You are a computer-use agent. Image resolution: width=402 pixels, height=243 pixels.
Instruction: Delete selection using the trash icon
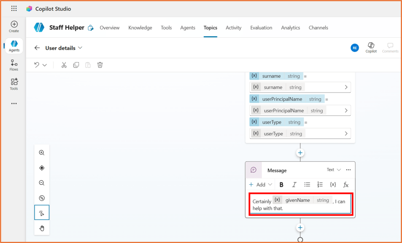pos(100,65)
